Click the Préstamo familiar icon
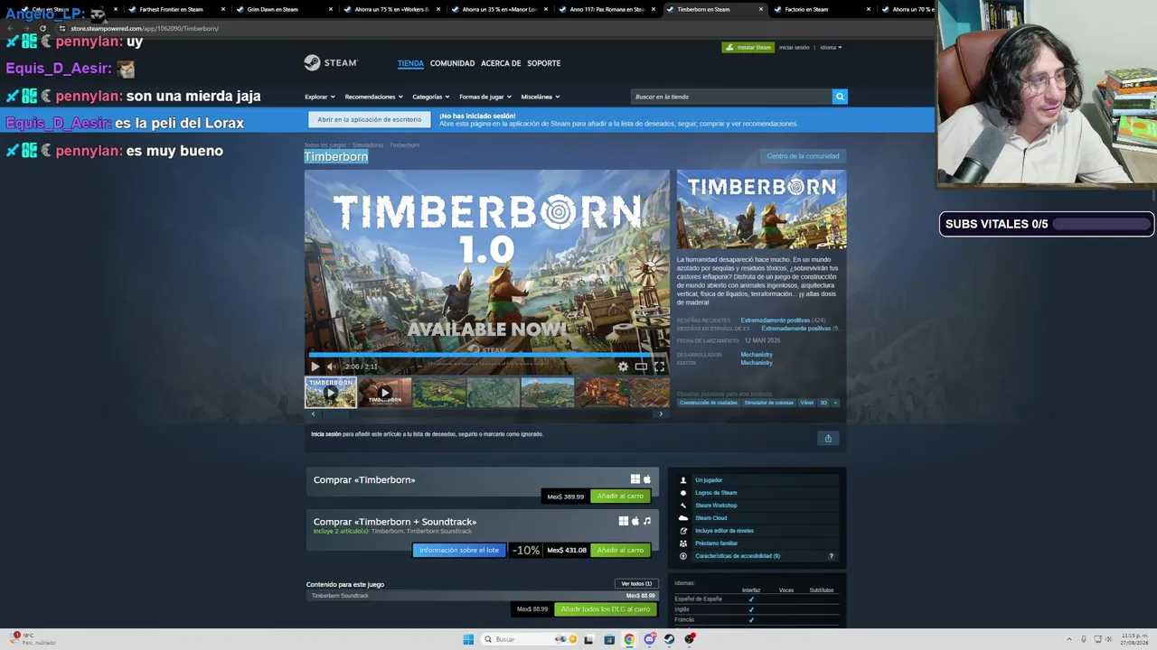 point(683,543)
